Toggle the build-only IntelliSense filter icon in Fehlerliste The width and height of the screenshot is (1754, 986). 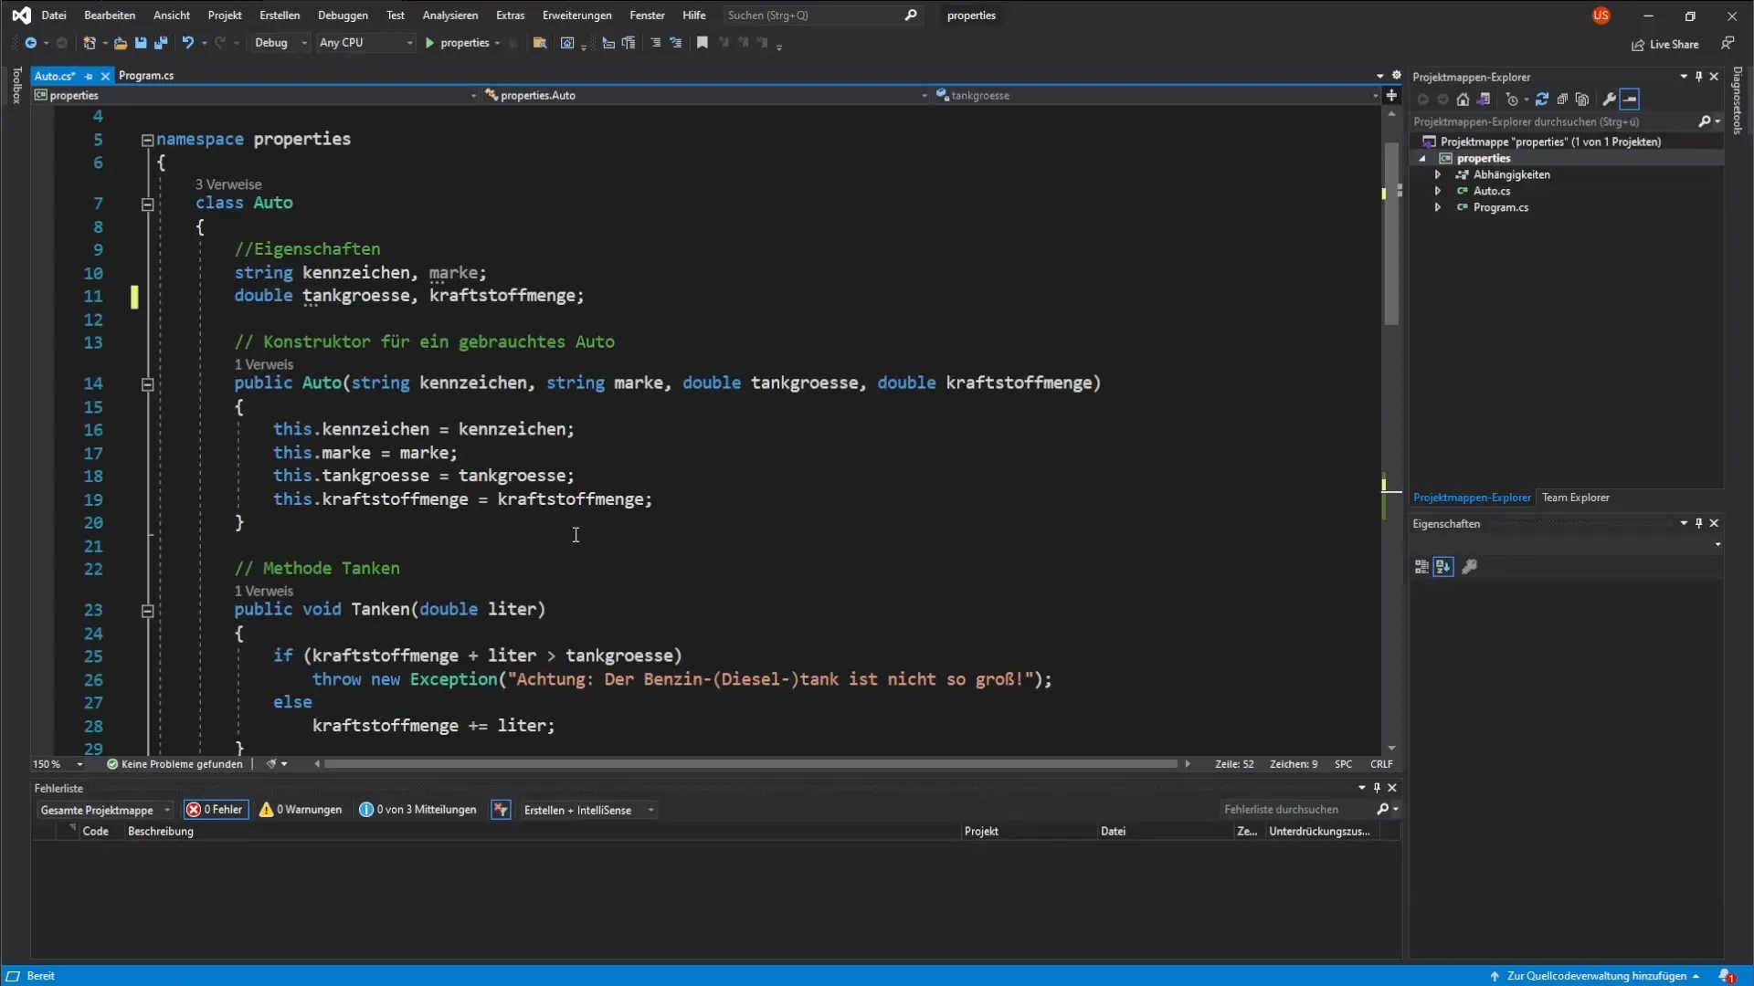(501, 810)
